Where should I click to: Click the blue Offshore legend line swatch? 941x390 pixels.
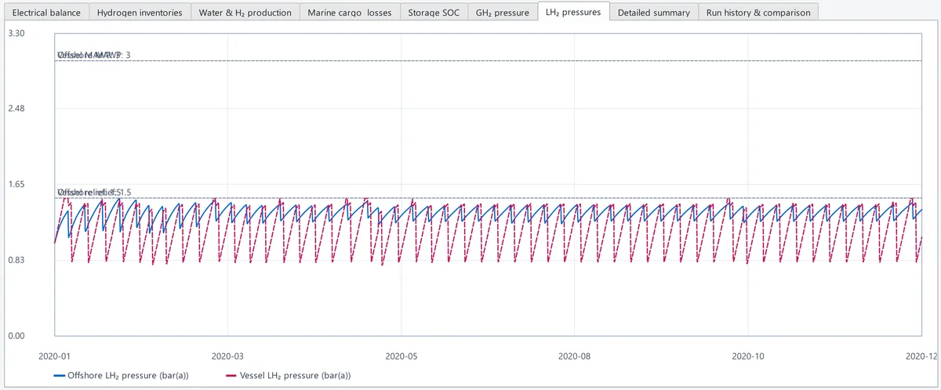[59, 376]
